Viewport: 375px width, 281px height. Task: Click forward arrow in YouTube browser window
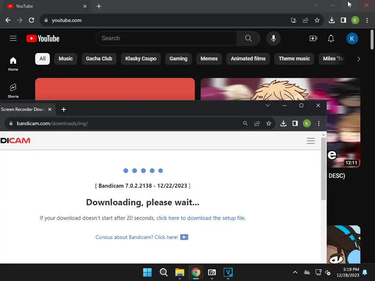click(20, 20)
